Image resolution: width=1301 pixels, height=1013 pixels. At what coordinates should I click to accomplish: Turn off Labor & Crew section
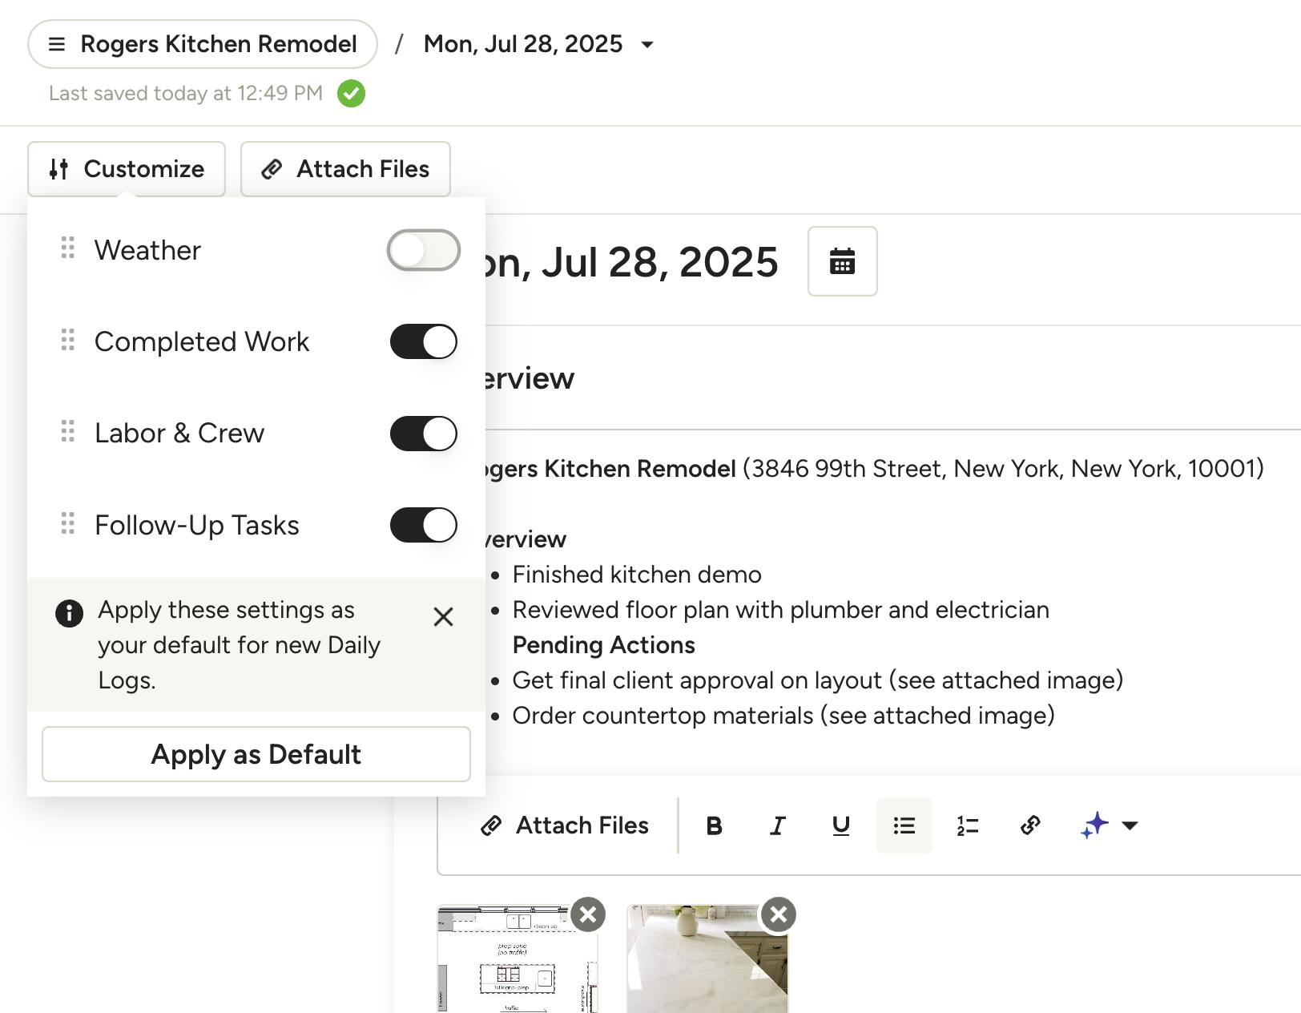click(423, 434)
